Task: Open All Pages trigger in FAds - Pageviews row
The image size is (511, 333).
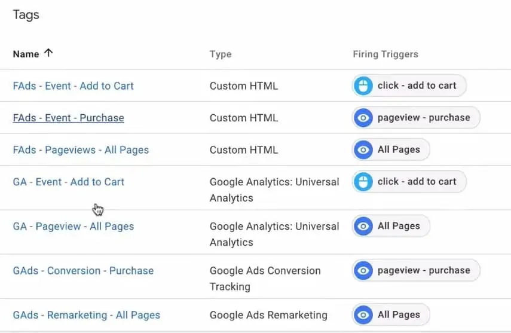Action: 391,149
